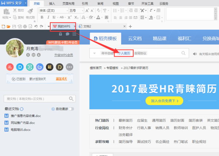Expand the WPS 文字 application menu arrow
This screenshot has width=219, height=156.
26,3
